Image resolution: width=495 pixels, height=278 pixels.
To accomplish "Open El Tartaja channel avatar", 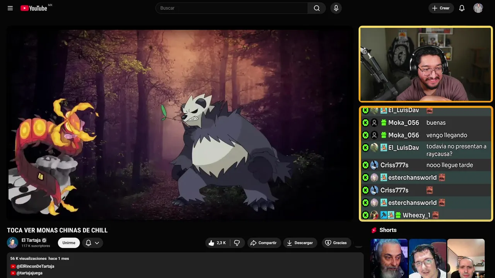I will [13, 242].
